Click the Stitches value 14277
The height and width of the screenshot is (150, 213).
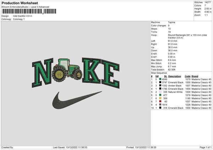[x=208, y=2]
